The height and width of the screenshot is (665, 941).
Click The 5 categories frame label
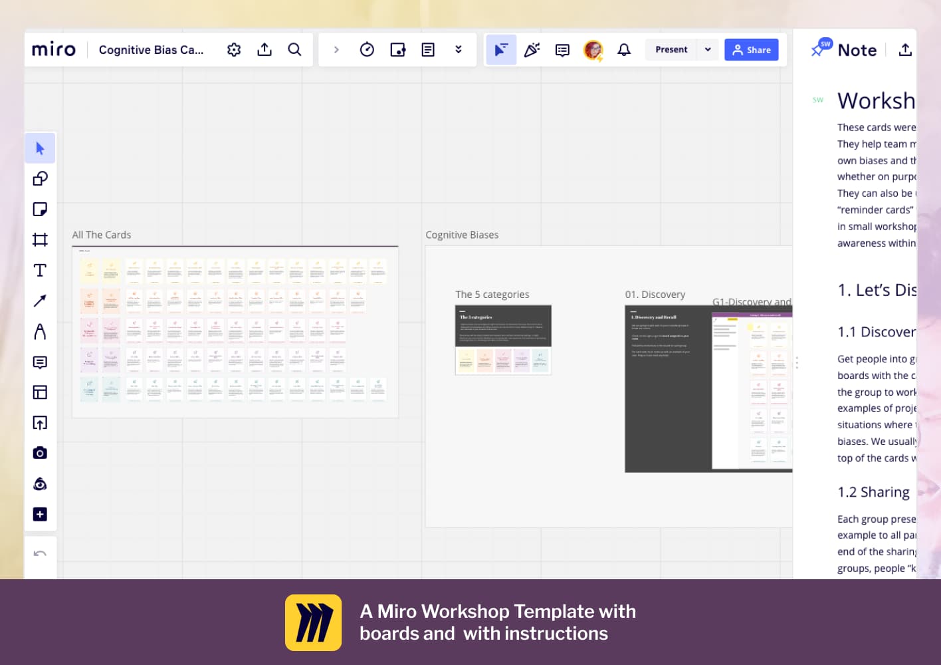[x=492, y=295]
